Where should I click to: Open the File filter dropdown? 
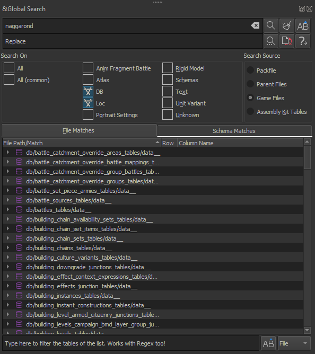[294, 343]
